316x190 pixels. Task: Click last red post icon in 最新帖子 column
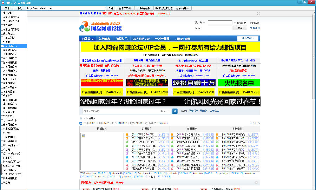coord(127,169)
